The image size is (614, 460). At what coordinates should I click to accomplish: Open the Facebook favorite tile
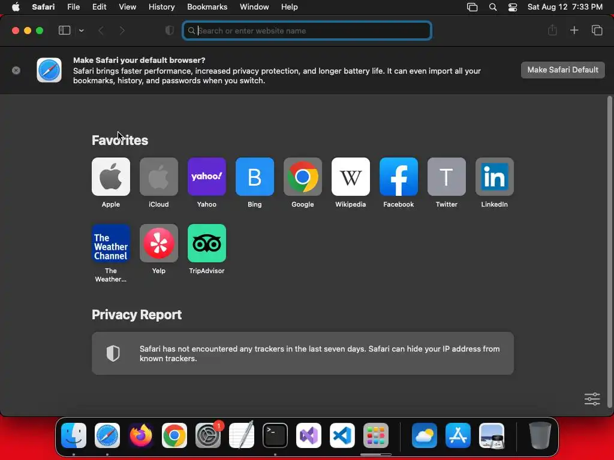399,177
